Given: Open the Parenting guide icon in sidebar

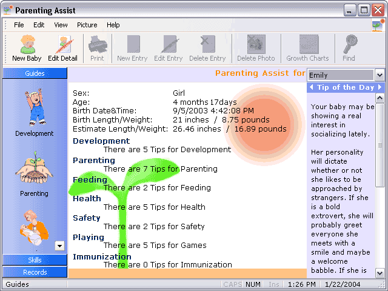Looking at the screenshot, I should [x=35, y=174].
